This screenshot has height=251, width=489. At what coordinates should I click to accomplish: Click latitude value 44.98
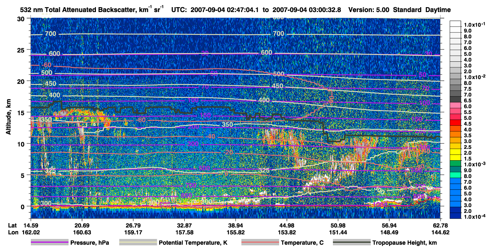pyautogui.click(x=287, y=225)
